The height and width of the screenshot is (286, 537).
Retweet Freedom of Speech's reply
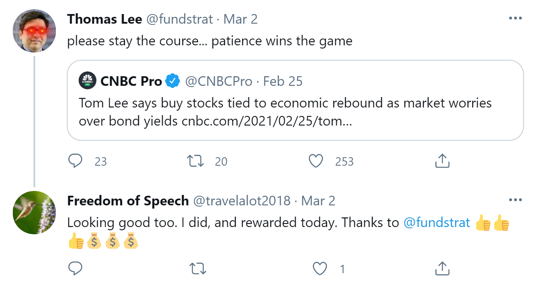197,268
